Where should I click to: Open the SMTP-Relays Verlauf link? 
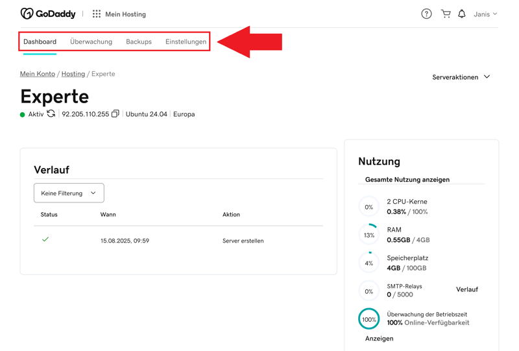click(x=466, y=289)
